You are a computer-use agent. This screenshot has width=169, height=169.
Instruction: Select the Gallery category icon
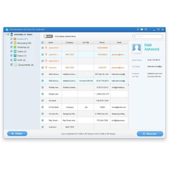(x=15, y=51)
